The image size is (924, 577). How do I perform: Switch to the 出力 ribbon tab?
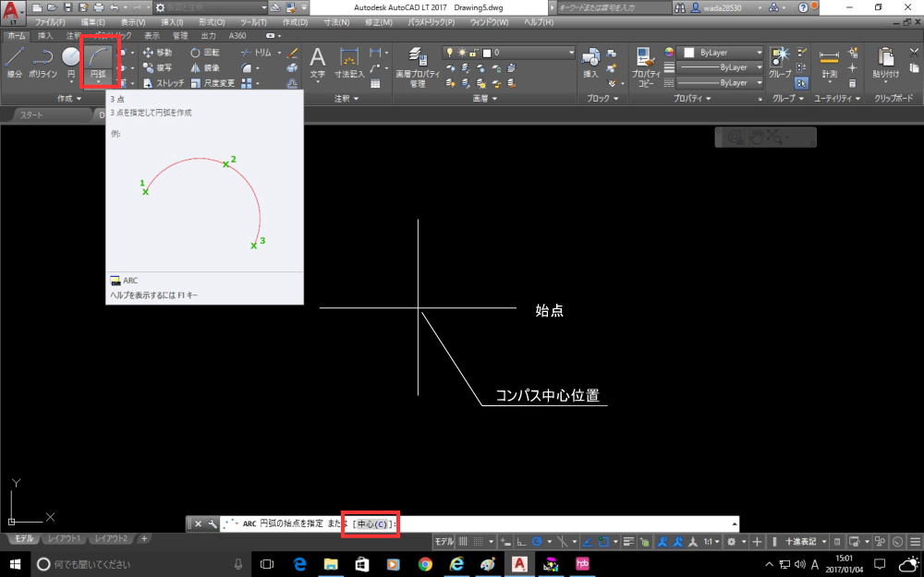(209, 36)
